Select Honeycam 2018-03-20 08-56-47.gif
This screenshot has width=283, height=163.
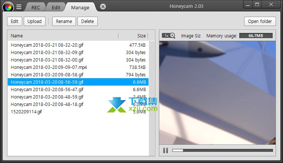point(78,90)
